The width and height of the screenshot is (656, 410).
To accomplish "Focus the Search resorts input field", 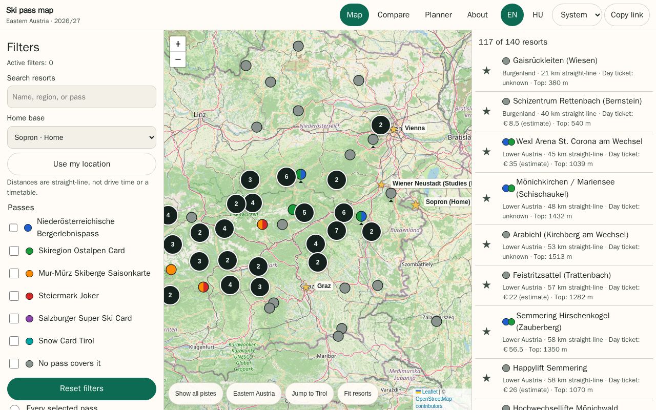I will (x=81, y=97).
